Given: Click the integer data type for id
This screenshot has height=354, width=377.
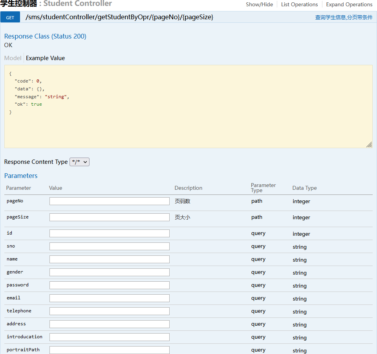Looking at the screenshot, I should point(301,234).
